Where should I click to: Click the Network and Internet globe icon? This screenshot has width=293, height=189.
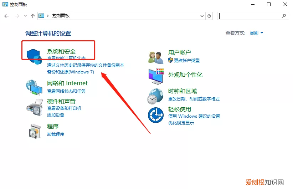point(34,87)
